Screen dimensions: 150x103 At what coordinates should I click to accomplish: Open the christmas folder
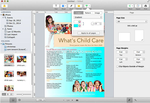point(10,47)
